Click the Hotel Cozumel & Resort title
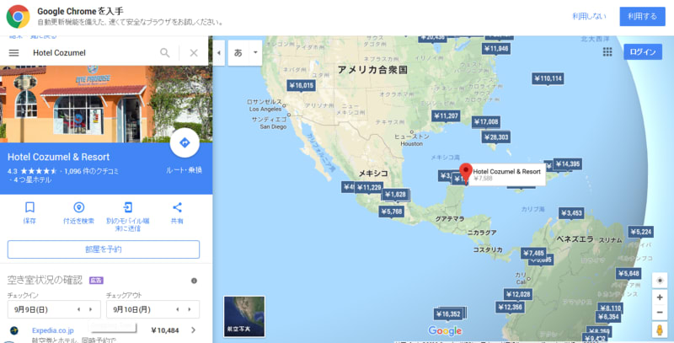Screen dimensions: 674x343 (x=58, y=157)
